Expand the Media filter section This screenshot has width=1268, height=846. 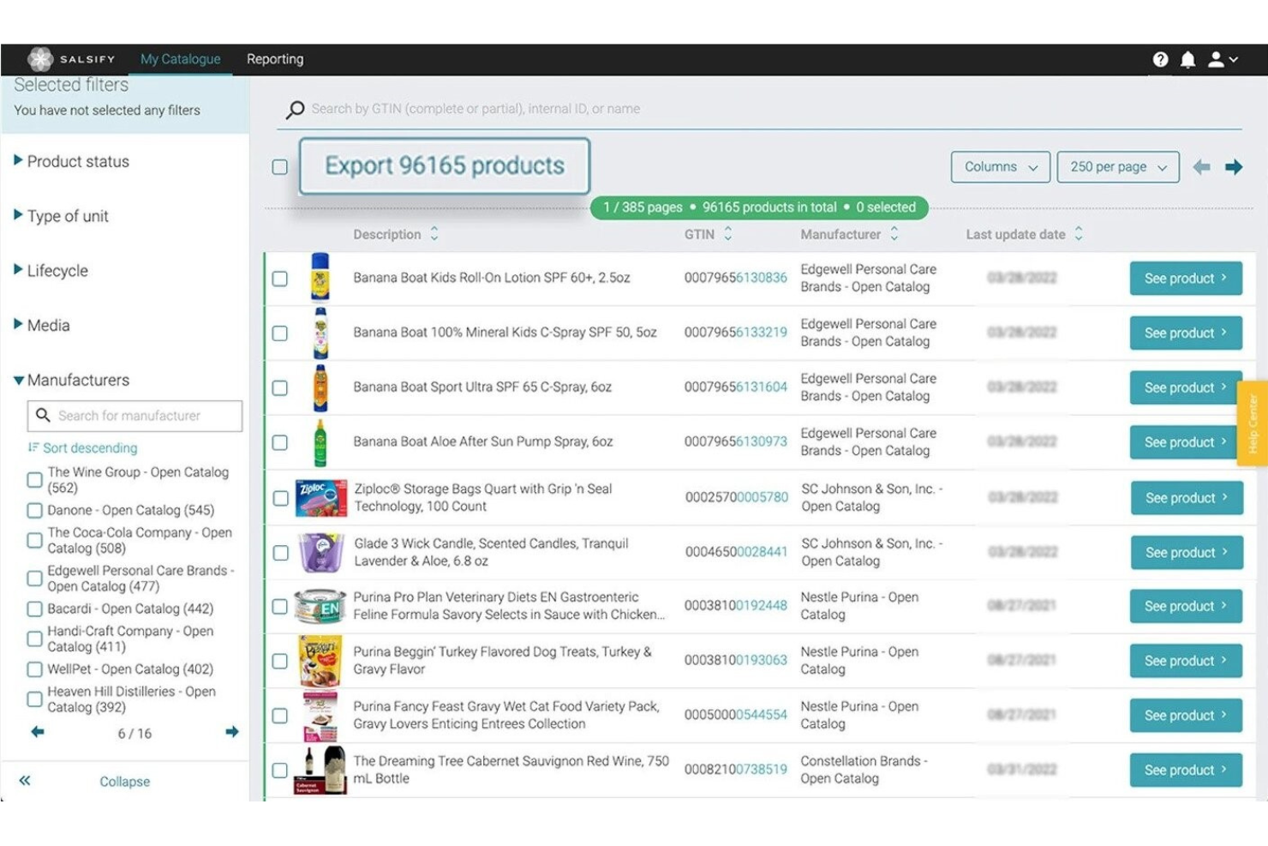coord(42,326)
